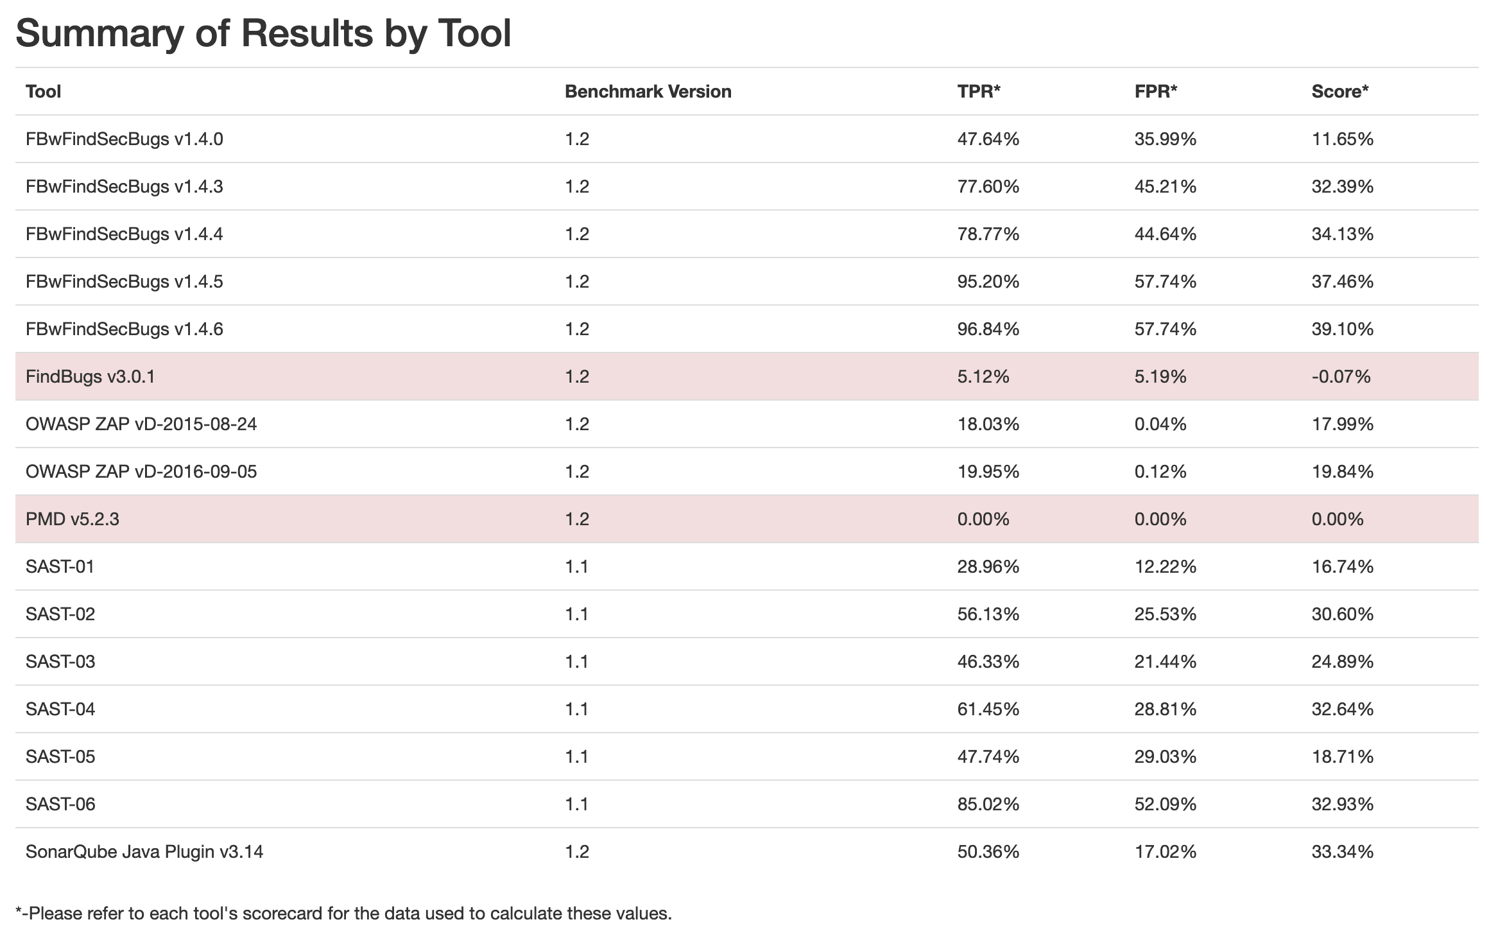The image size is (1507, 940).
Task: Open the FBwFindSecBugs v1.4.3 entry
Action: (x=125, y=187)
